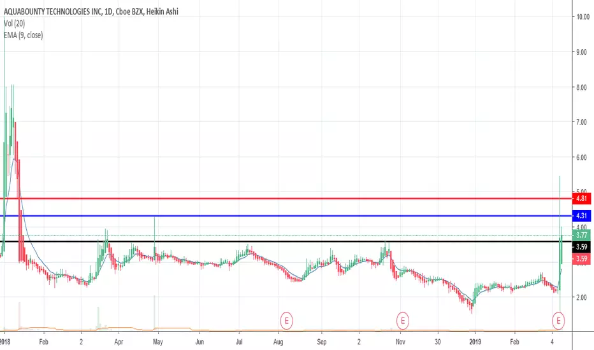The height and width of the screenshot is (350, 594).
Task: Select the blue 4.31 price label
Action: 581,216
